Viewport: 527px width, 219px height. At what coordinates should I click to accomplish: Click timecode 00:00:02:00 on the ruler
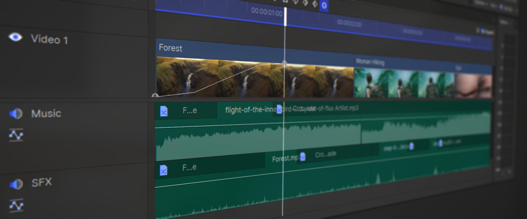[349, 23]
